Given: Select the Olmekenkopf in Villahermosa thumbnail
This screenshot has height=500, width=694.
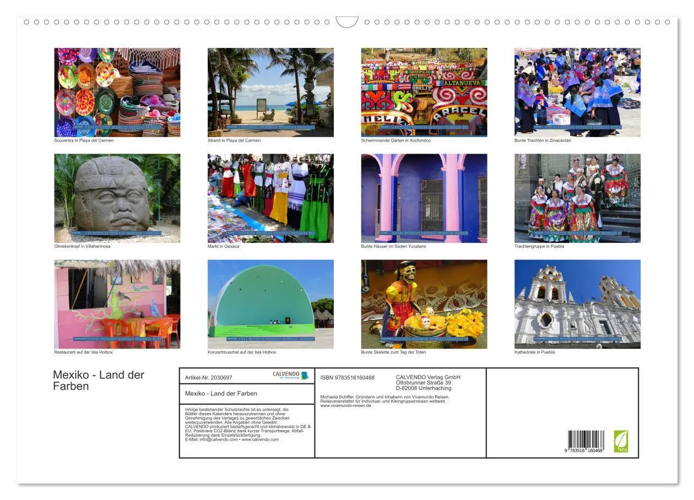Looking at the screenshot, I should pos(117,198).
